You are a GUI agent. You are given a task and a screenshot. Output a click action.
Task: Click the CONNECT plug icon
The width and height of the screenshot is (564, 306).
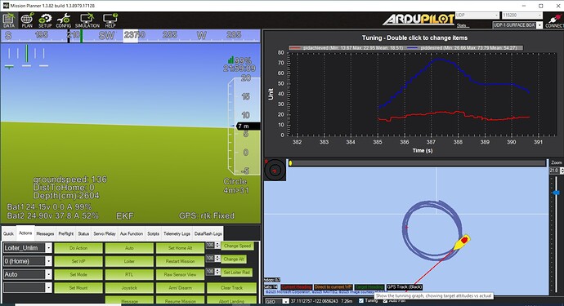click(x=554, y=20)
